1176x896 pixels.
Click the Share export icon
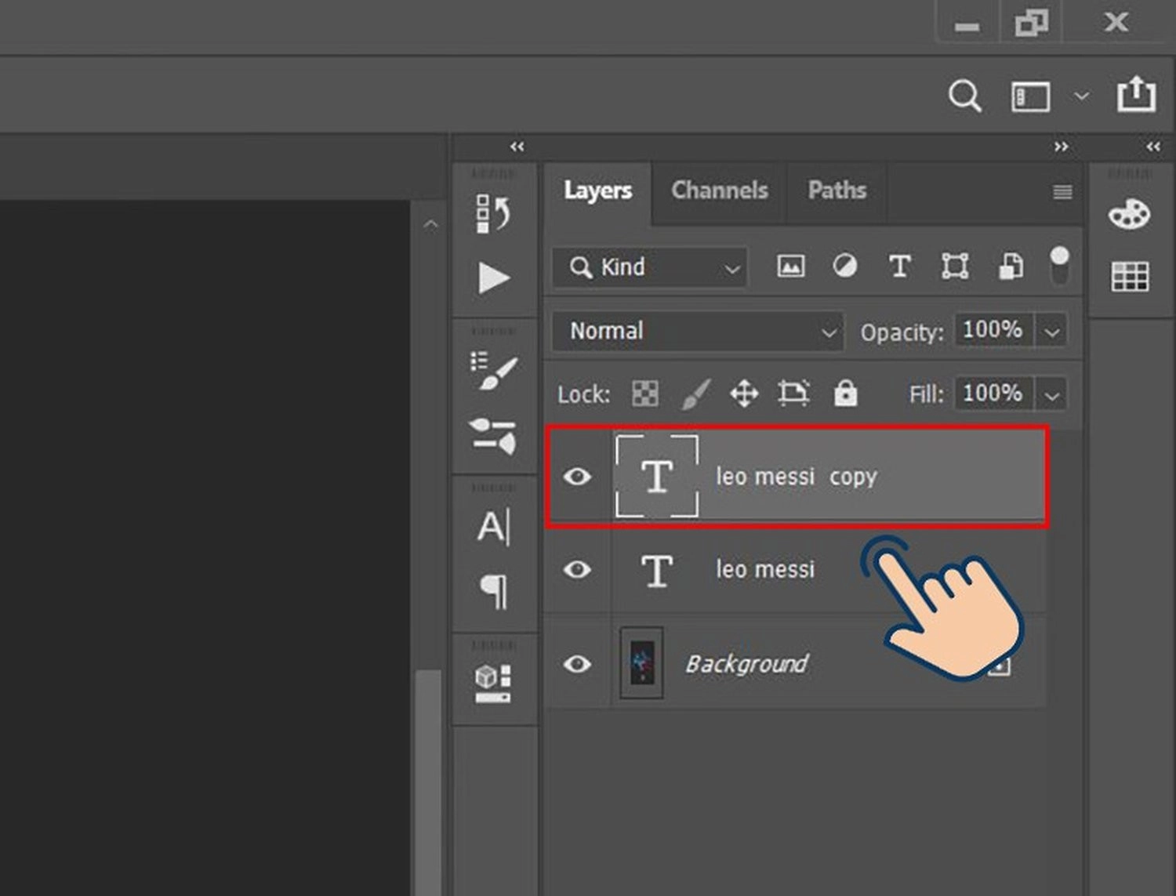(x=1136, y=94)
